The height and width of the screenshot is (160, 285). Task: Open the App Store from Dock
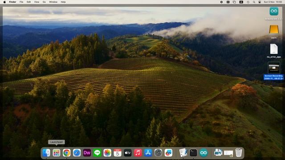(148, 153)
